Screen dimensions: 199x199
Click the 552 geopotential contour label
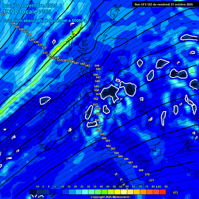coord(96,99)
